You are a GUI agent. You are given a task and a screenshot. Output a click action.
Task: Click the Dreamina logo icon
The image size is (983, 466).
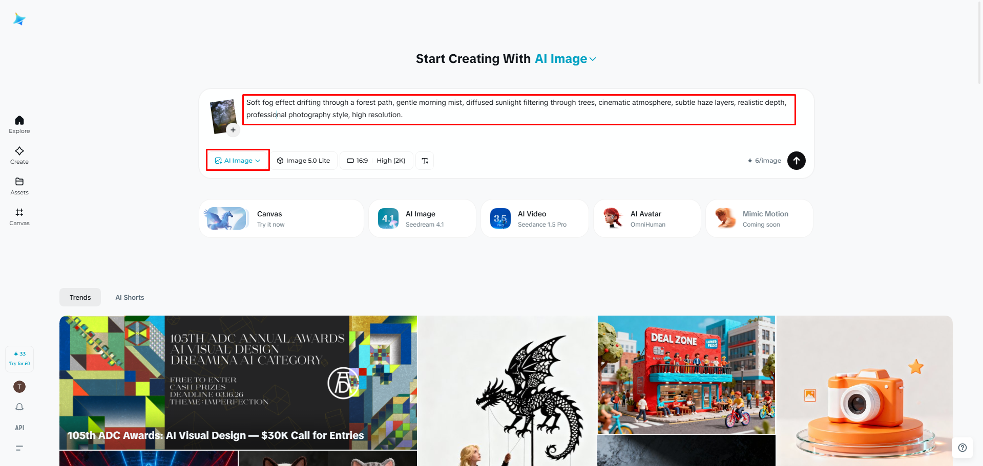19,19
